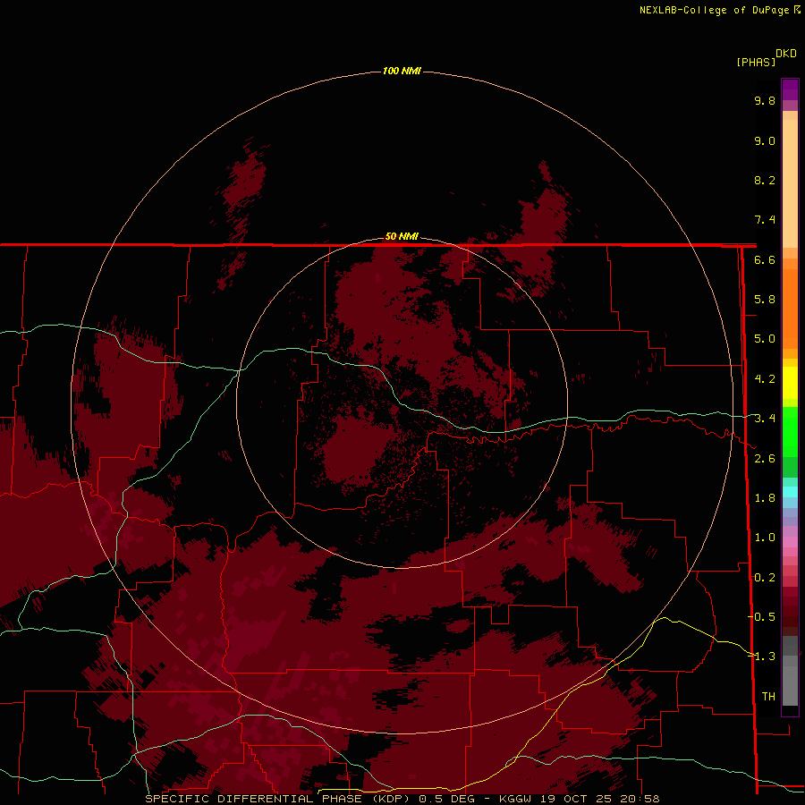Click the NEXLAB-College of DuPage watermark text
Image resolution: width=805 pixels, height=805 pixels.
(715, 10)
